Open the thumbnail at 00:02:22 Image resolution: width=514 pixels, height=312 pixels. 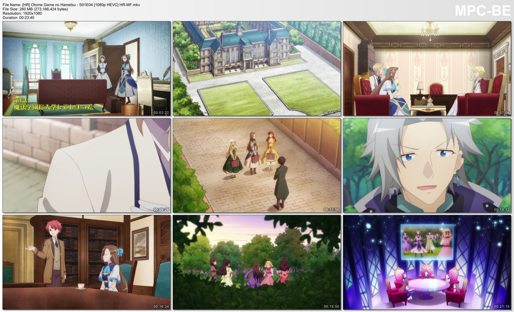point(87,69)
